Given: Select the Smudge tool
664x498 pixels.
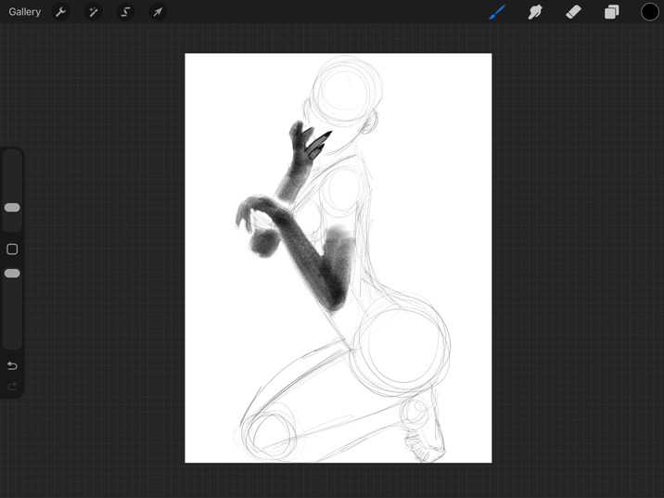Looking at the screenshot, I should pos(535,12).
